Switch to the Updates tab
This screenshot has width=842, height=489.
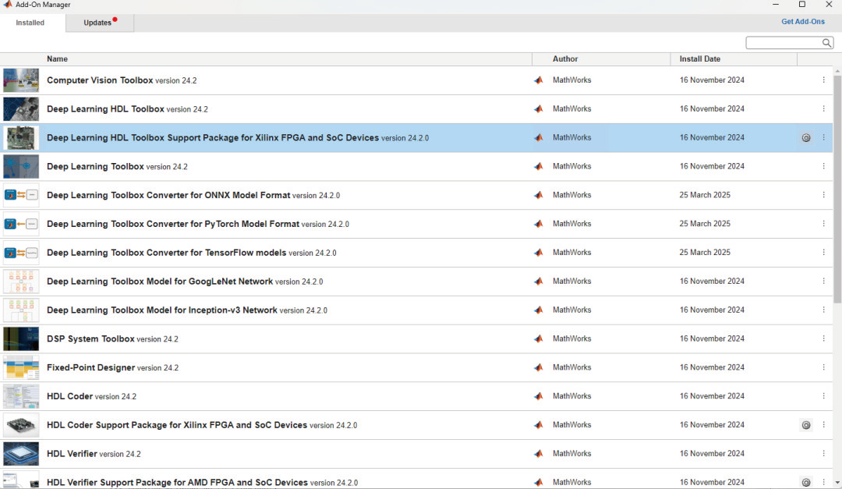pos(100,23)
